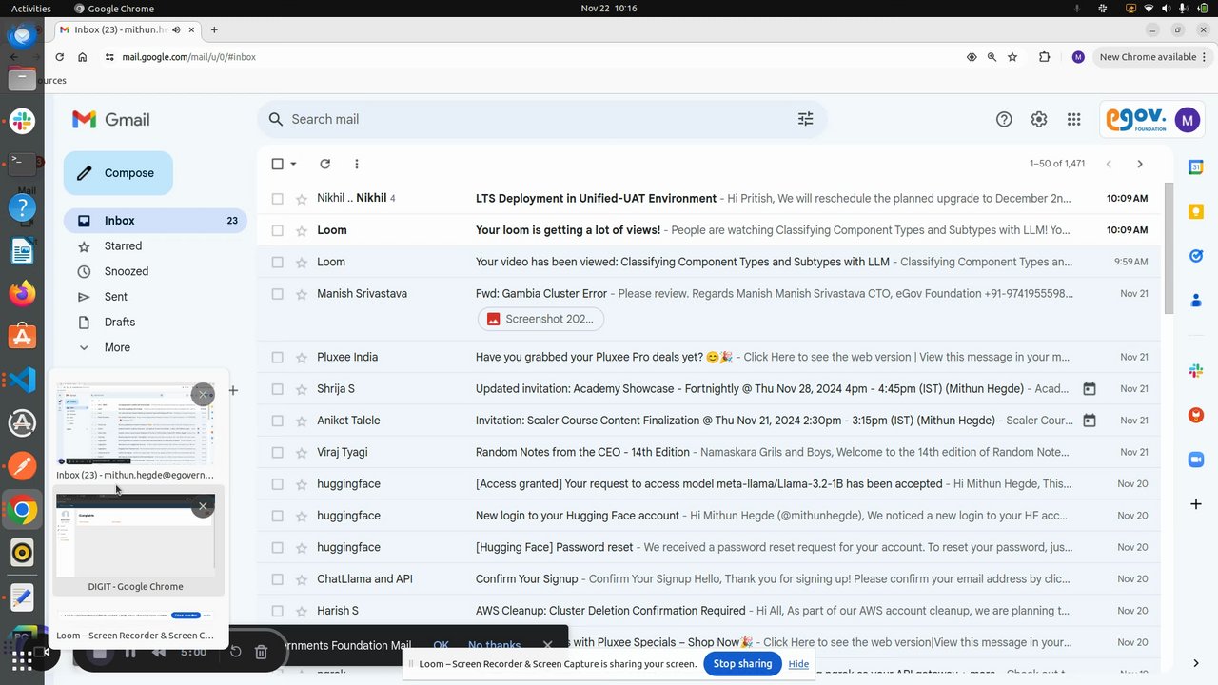Open New Chrome available menu

(x=1154, y=57)
